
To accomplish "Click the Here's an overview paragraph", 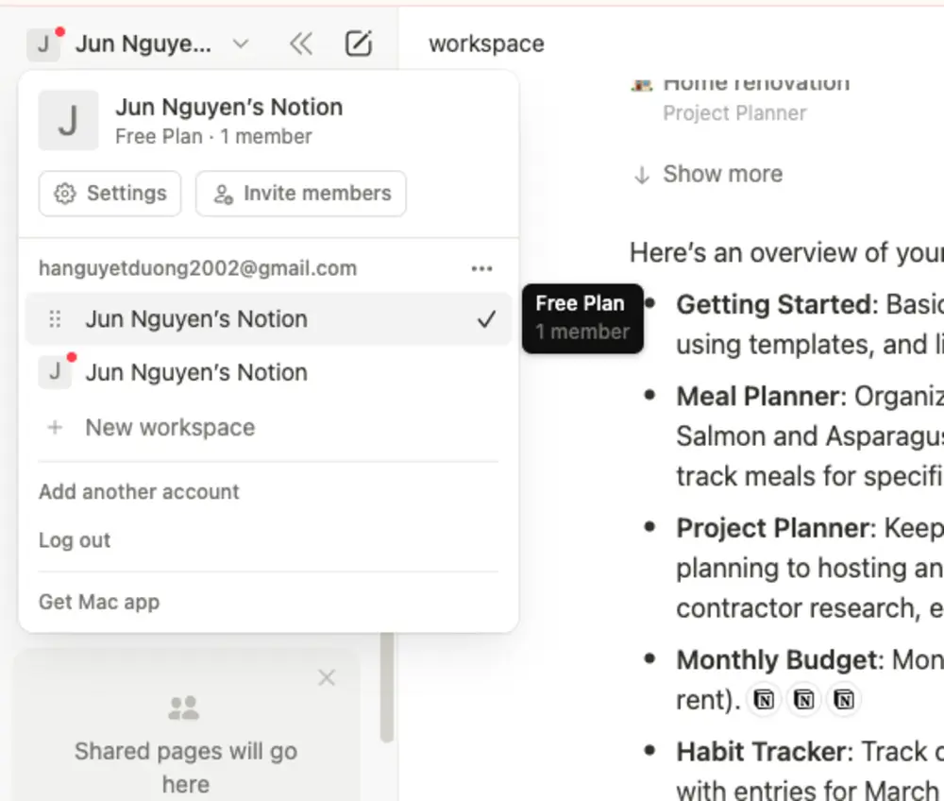I will coord(786,253).
